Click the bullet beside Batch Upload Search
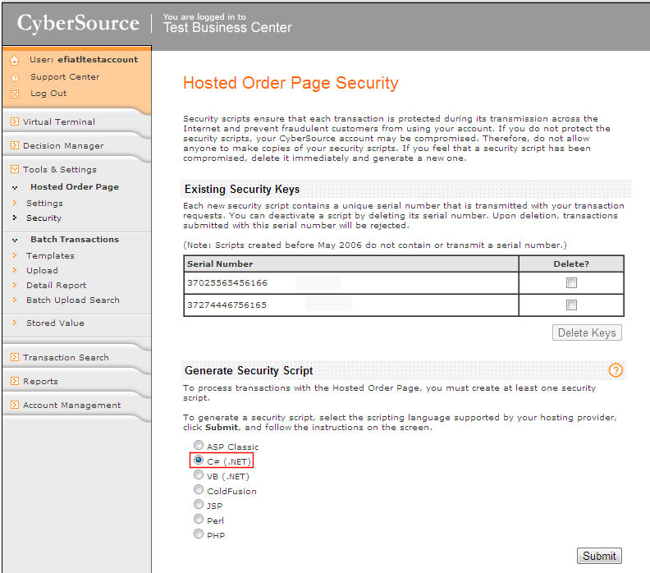The image size is (650, 573). (15, 300)
